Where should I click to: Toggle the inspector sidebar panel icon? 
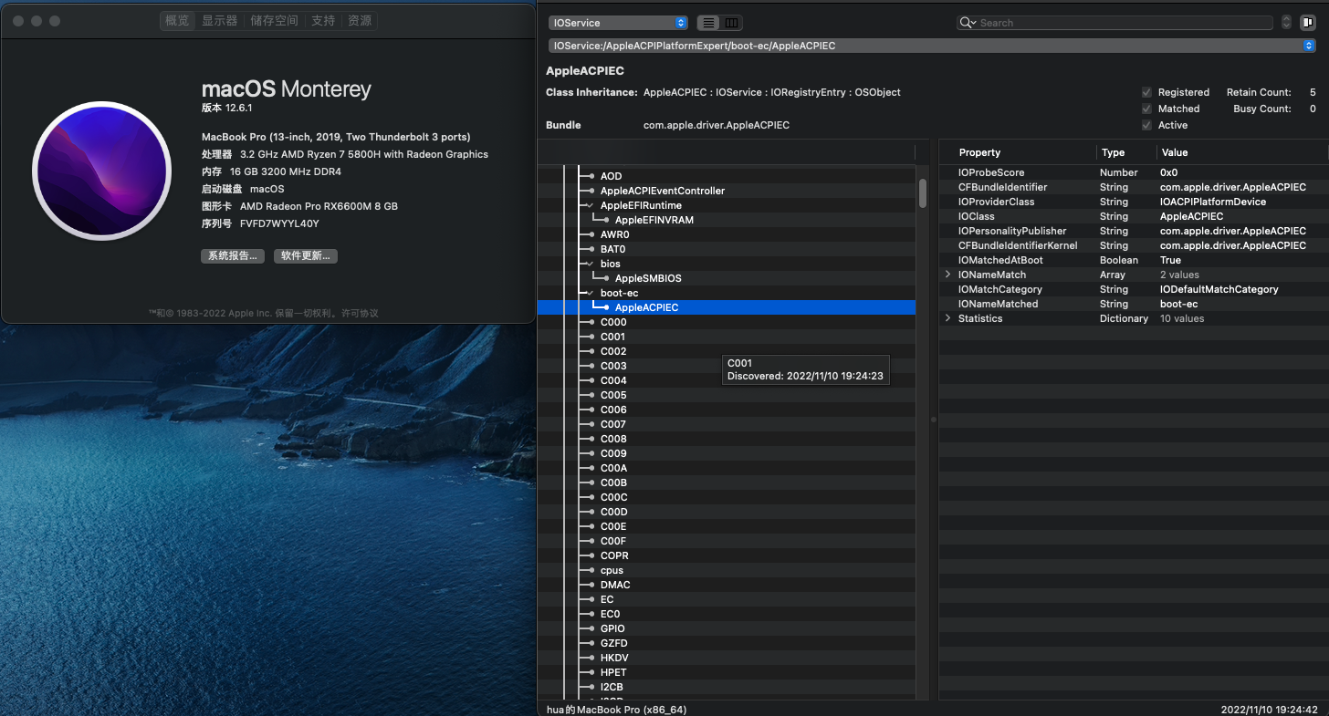pyautogui.click(x=1307, y=23)
